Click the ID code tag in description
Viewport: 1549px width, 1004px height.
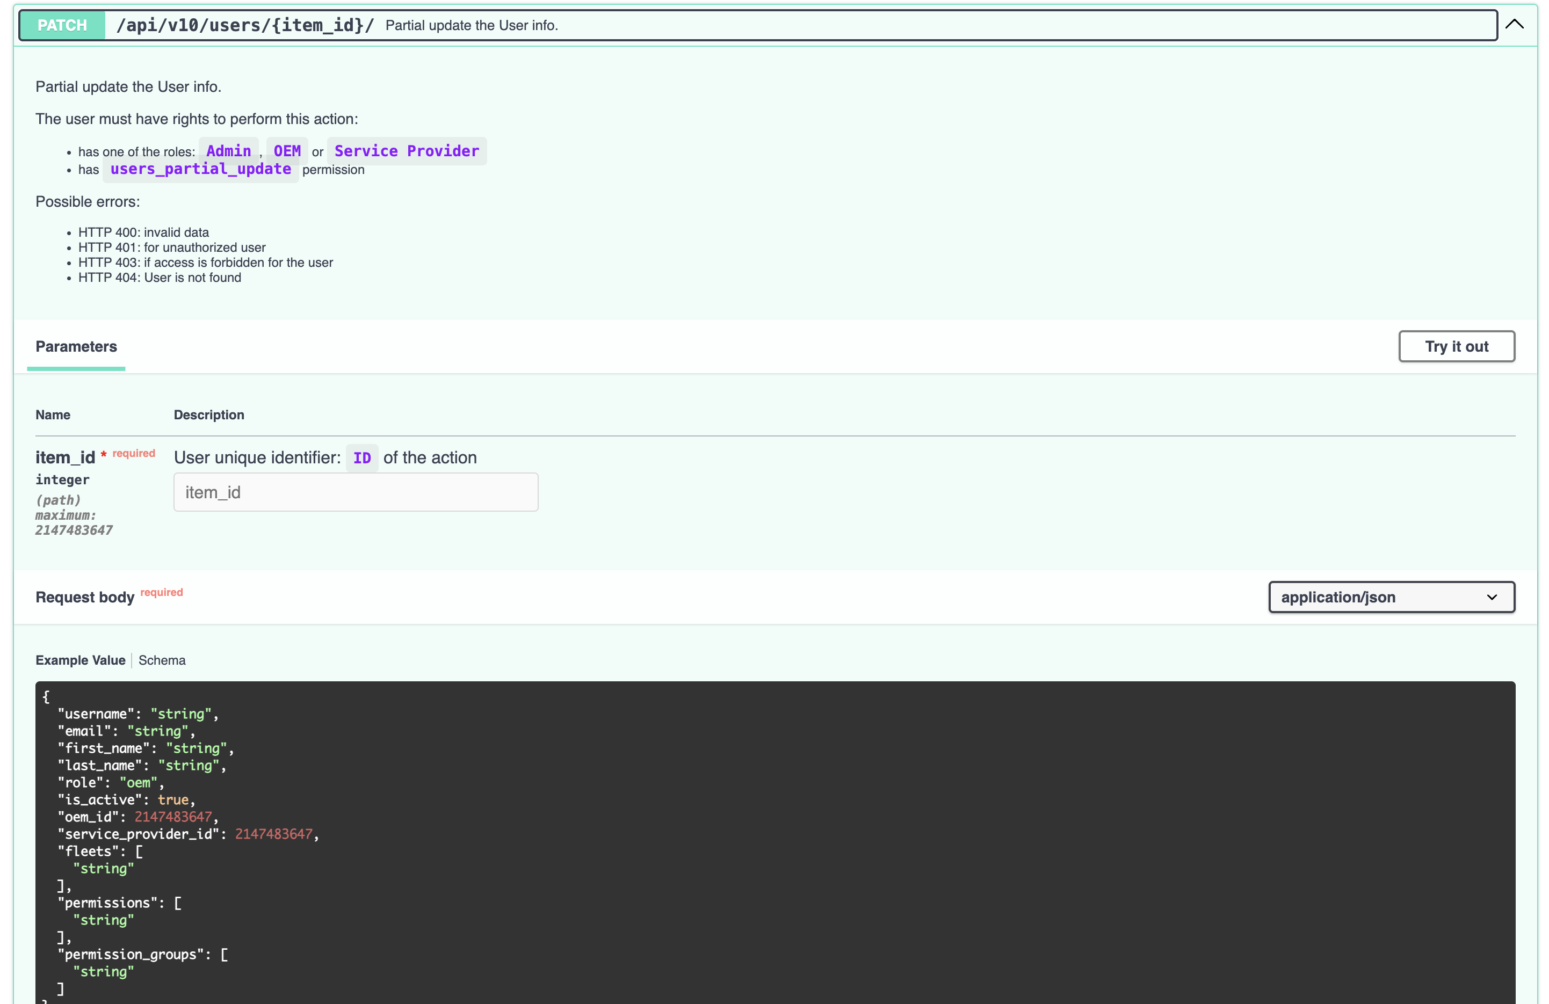362,458
